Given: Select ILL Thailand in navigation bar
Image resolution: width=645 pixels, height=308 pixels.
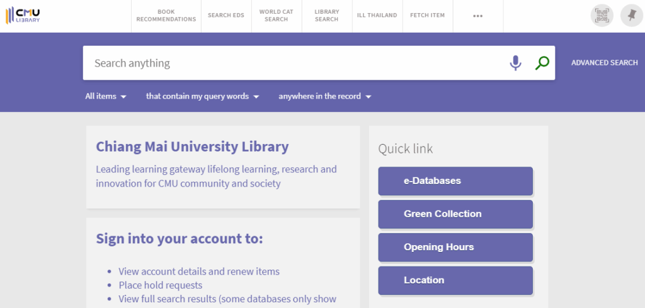Looking at the screenshot, I should (x=377, y=16).
